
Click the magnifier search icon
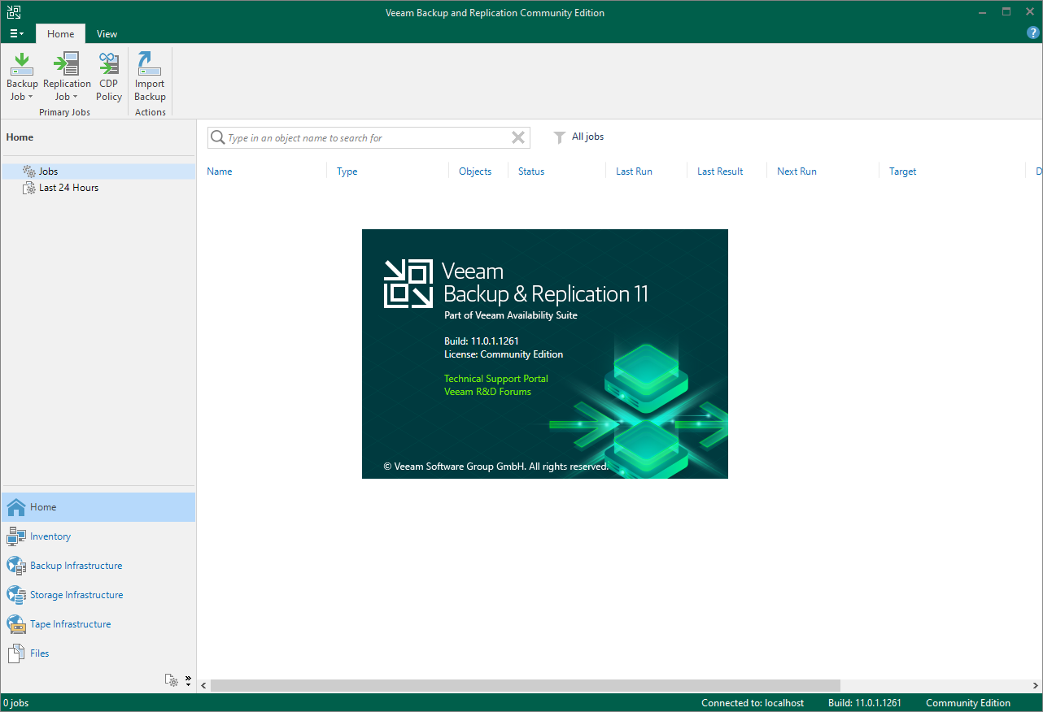coord(217,138)
